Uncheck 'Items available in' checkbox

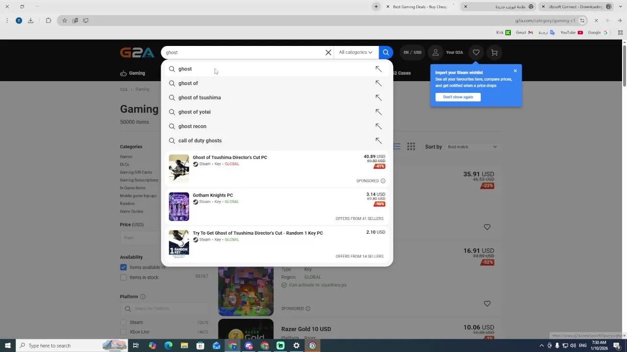(x=123, y=267)
